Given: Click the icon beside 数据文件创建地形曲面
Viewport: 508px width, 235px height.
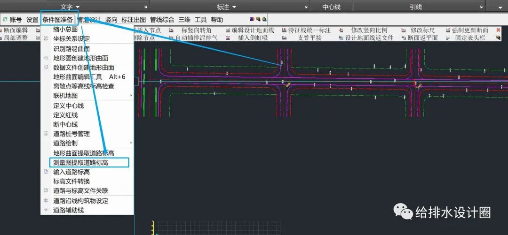Looking at the screenshot, I should (x=46, y=68).
